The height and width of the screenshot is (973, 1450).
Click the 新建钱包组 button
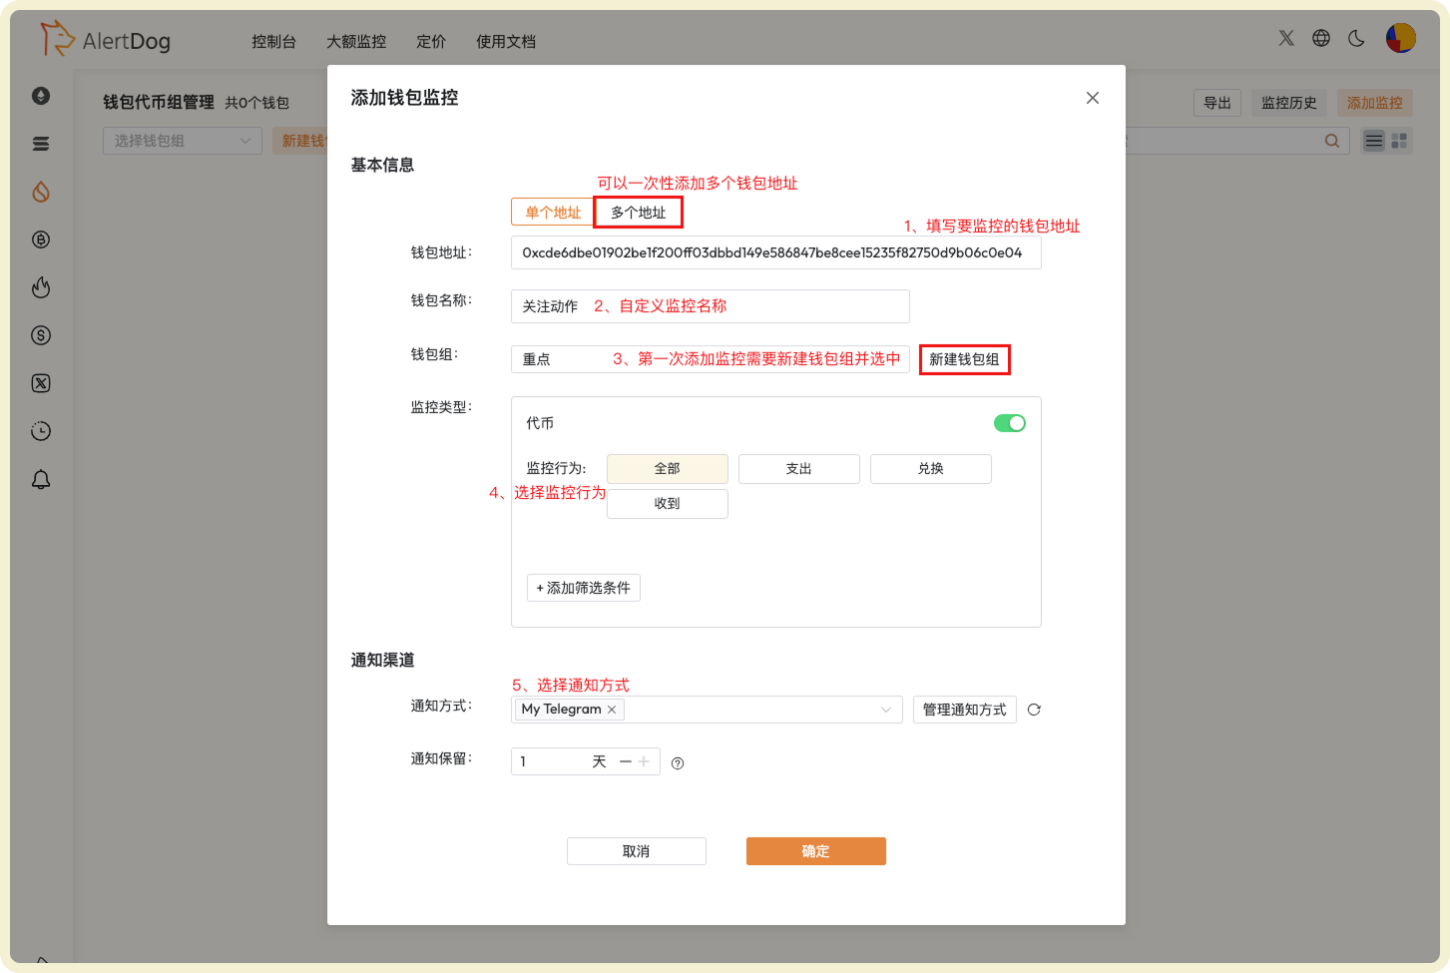[964, 359]
